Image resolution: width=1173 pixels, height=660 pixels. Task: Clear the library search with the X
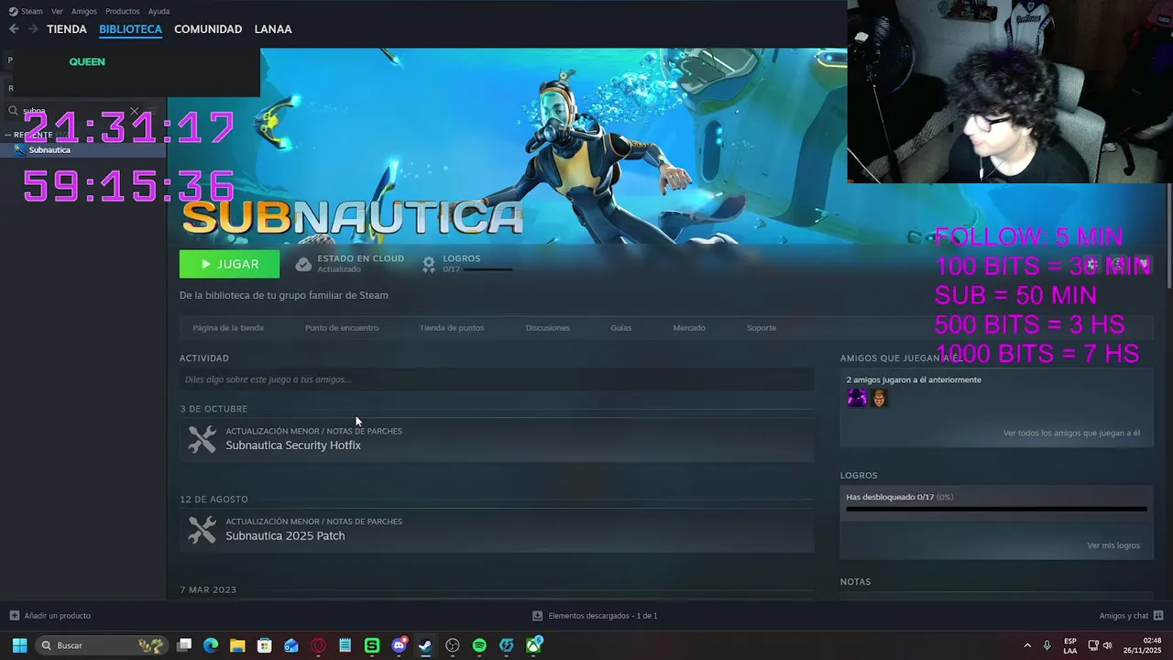pyautogui.click(x=135, y=111)
